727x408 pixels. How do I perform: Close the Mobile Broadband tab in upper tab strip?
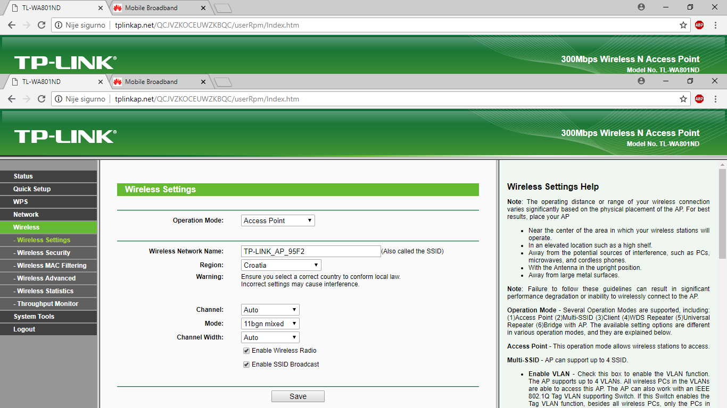tap(203, 8)
